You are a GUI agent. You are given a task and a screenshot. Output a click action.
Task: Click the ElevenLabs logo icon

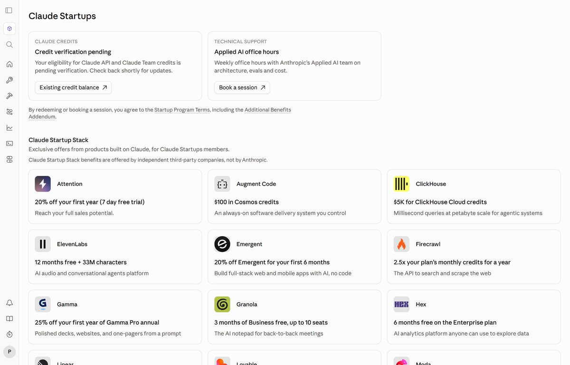pos(43,244)
